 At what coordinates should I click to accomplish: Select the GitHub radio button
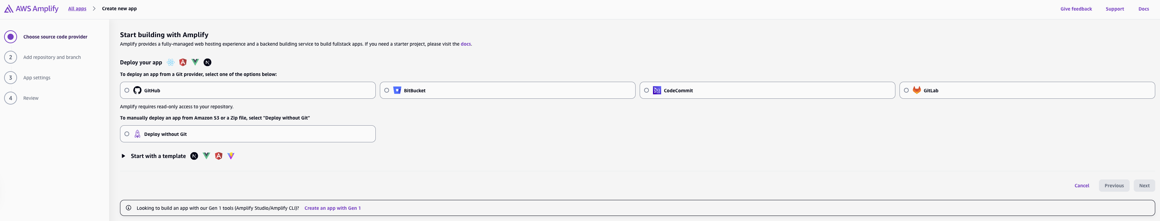click(x=127, y=90)
